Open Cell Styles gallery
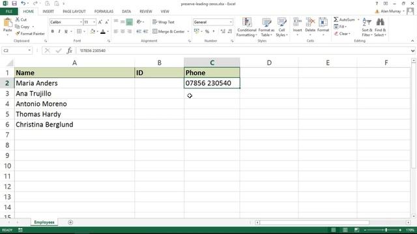The width and height of the screenshot is (417, 234). click(x=281, y=27)
